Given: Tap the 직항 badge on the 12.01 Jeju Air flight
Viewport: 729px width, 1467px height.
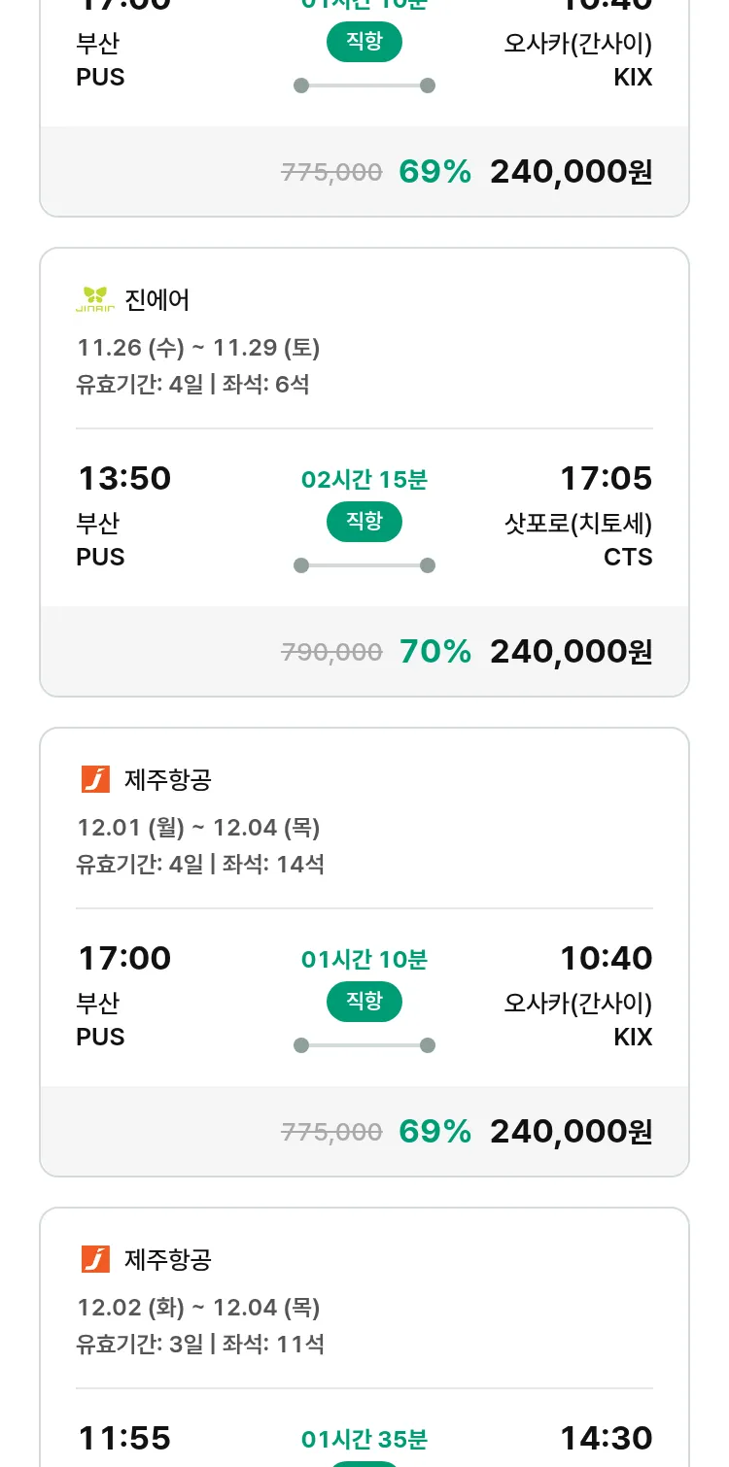Looking at the screenshot, I should [x=364, y=1002].
